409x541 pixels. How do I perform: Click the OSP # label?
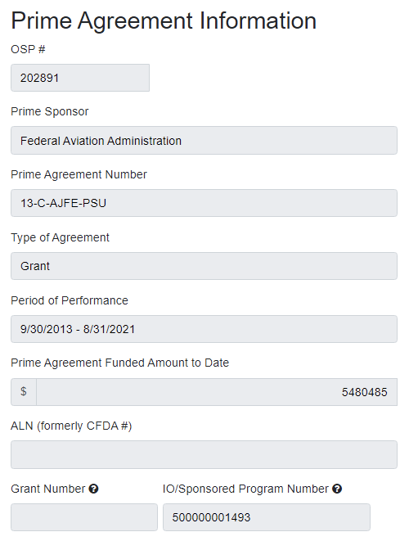28,49
